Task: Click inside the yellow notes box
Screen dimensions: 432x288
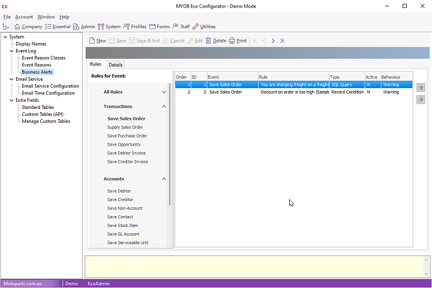Action: pos(254,267)
